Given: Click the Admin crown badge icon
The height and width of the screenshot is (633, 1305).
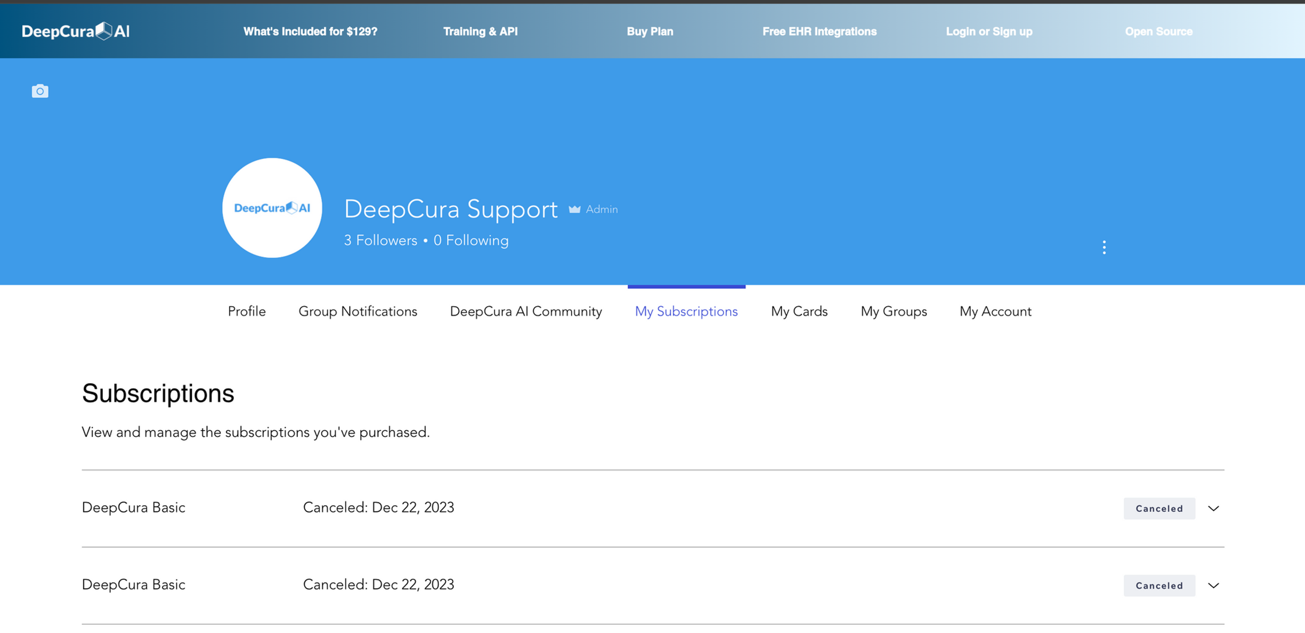Looking at the screenshot, I should click(574, 209).
